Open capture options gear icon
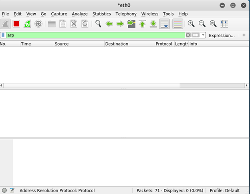This screenshot has width=250, height=194. tap(38, 24)
